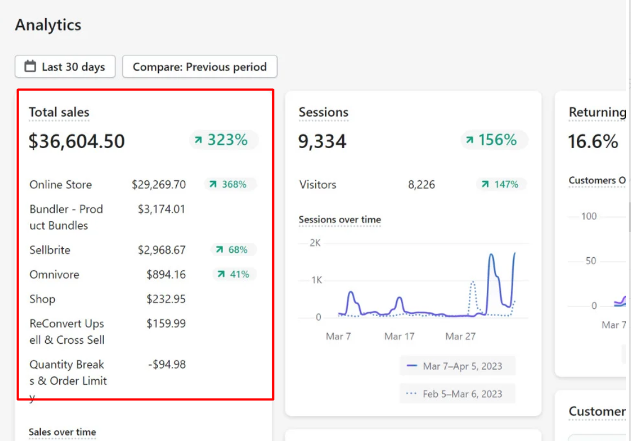Click the Returning customer rate heading

click(x=597, y=113)
